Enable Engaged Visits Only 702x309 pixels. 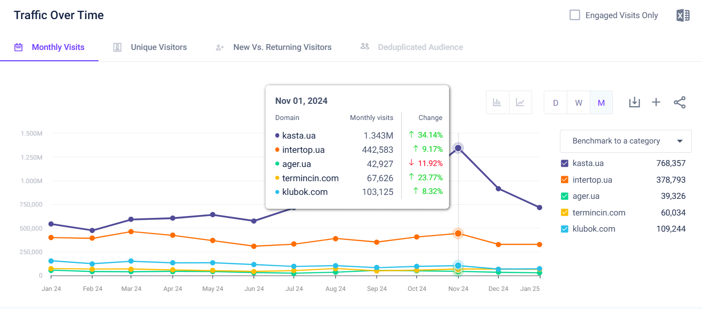point(574,15)
